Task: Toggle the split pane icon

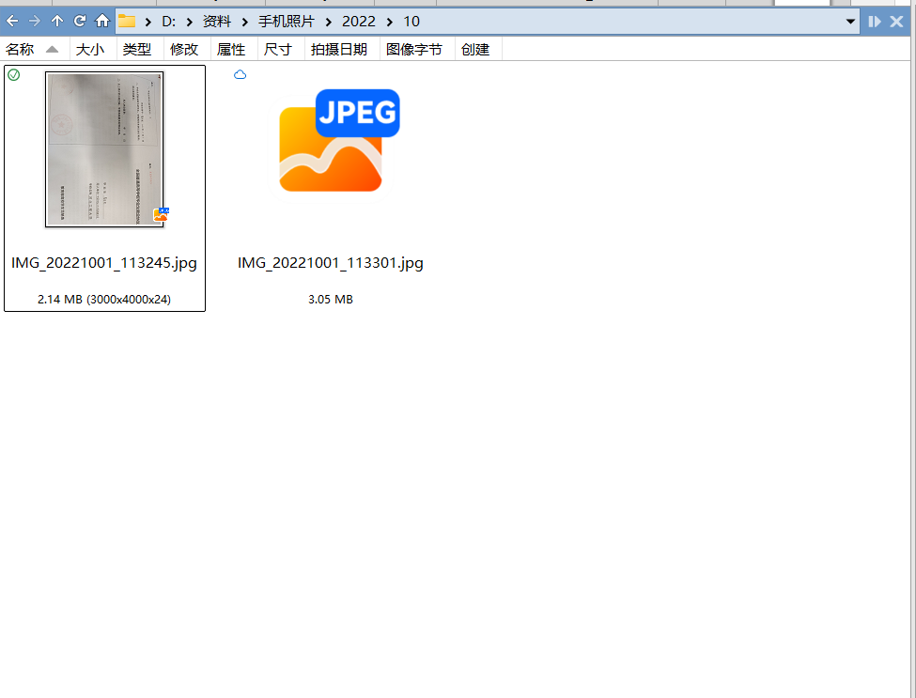Action: coord(875,22)
